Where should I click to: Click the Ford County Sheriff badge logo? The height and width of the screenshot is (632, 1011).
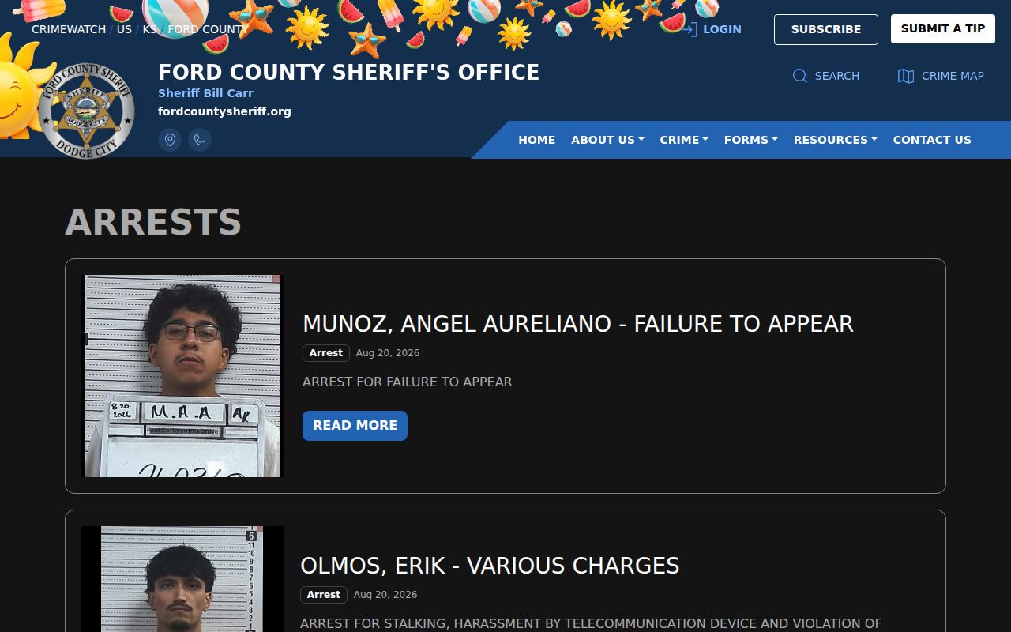(87, 111)
